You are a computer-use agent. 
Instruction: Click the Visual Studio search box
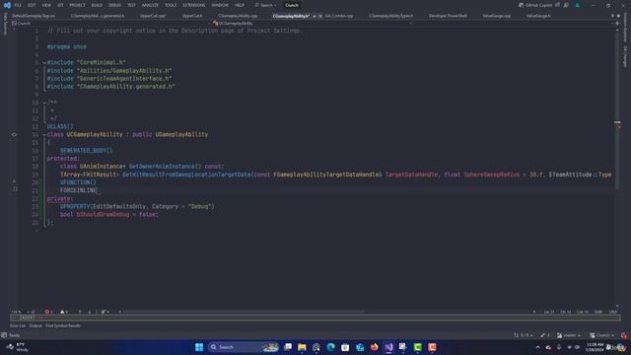(265, 5)
